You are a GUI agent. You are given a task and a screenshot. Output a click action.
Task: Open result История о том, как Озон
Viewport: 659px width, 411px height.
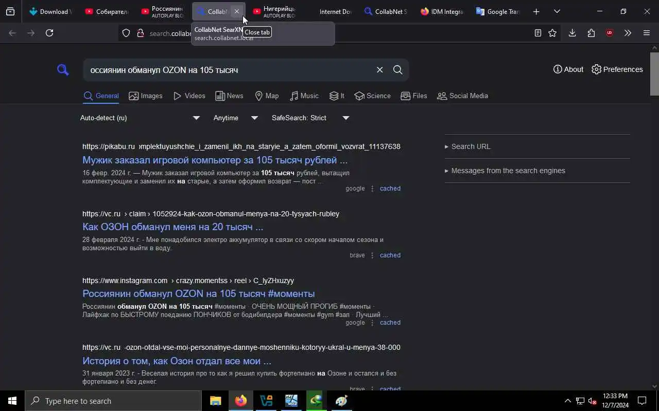point(177,361)
